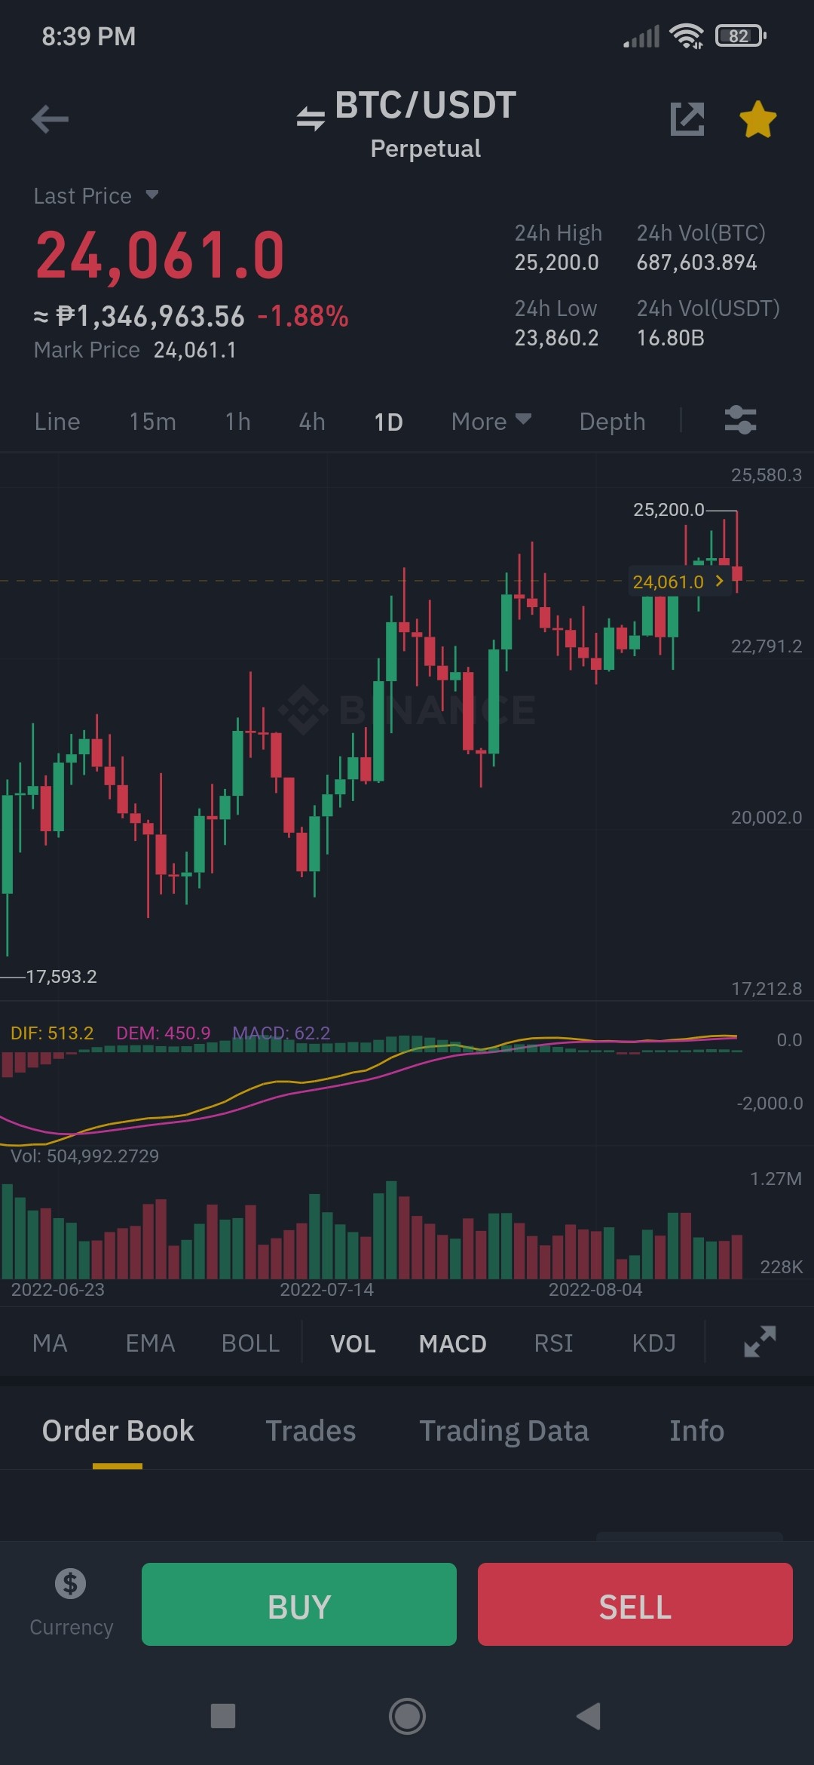Viewport: 814px width, 1765px height.
Task: Select the 4h timeframe
Action: click(312, 422)
